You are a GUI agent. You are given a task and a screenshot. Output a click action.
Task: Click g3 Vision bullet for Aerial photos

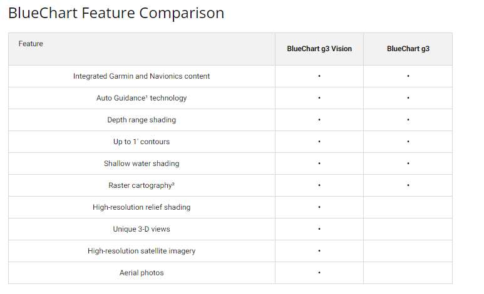pyautogui.click(x=319, y=273)
